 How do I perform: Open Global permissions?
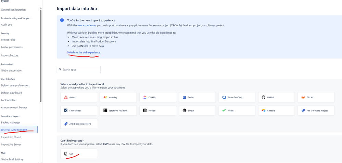tap(12, 47)
